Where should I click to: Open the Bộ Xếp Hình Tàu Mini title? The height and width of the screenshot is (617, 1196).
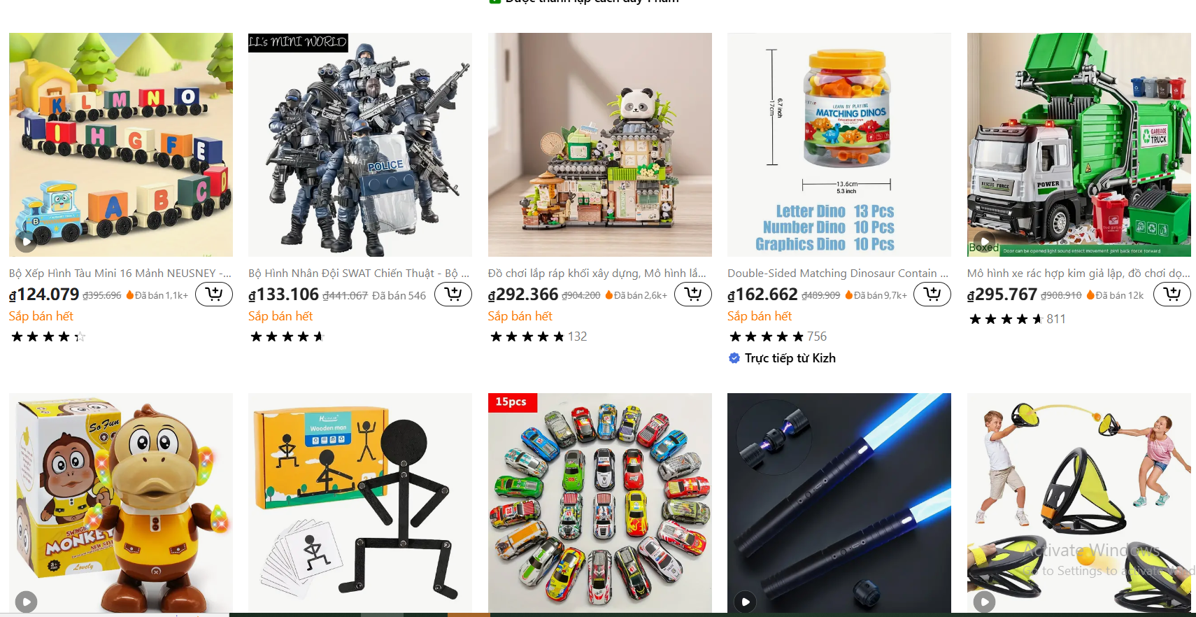tap(120, 274)
